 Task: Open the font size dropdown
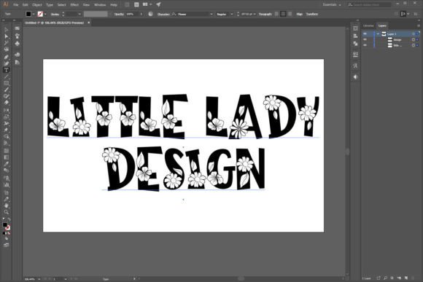255,14
